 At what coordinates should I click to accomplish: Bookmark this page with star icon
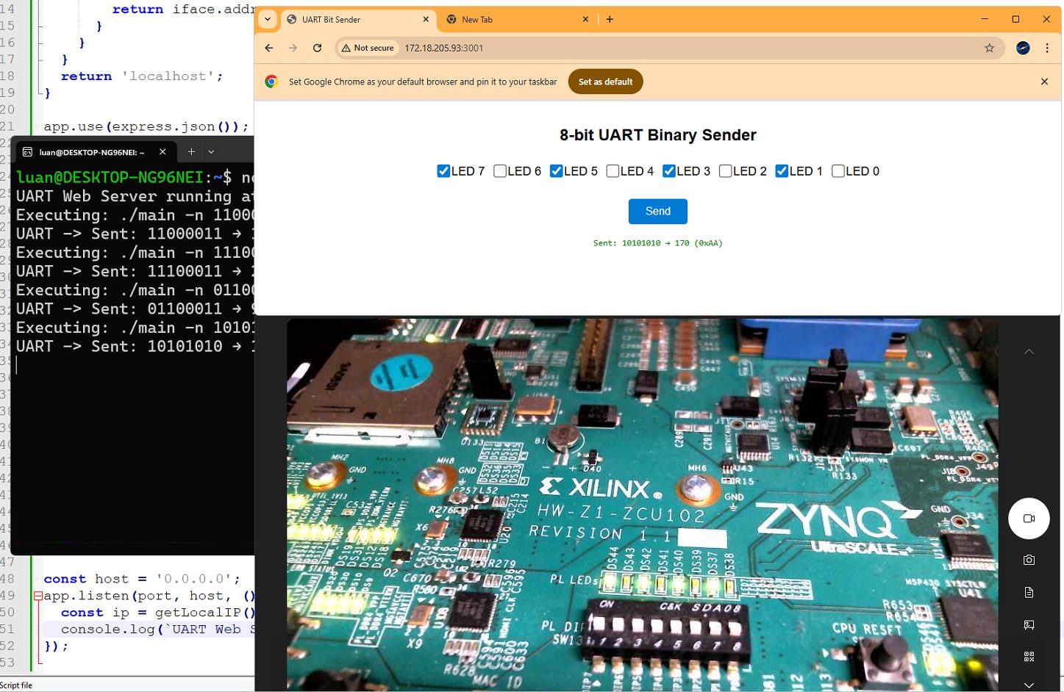click(989, 48)
